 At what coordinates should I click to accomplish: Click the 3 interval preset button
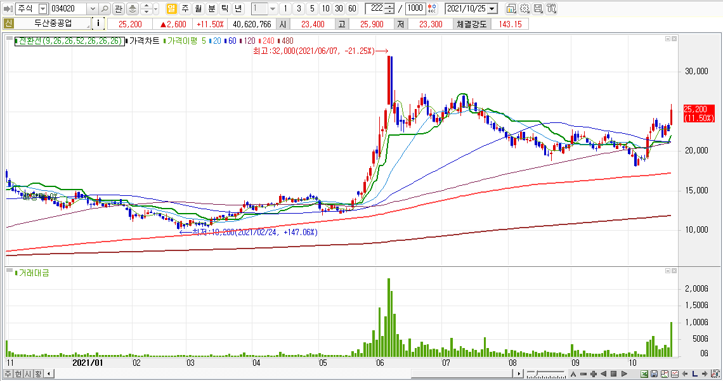coord(299,8)
